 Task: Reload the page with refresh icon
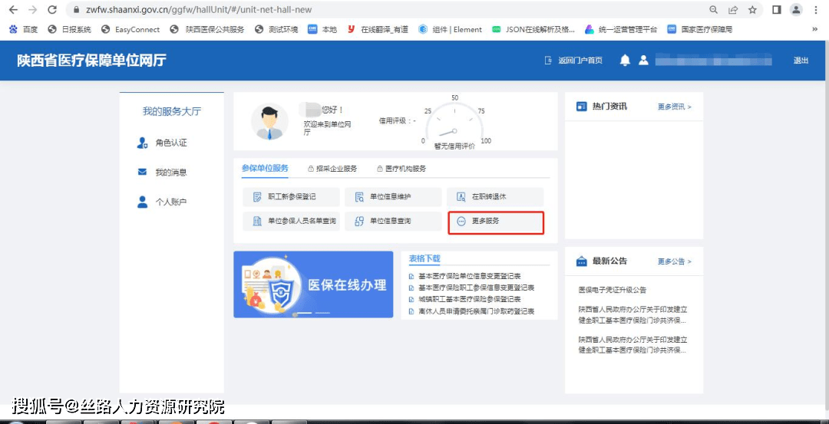(51, 9)
